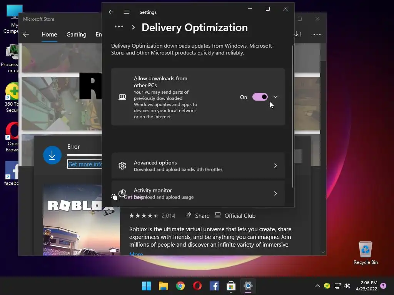
Task: Open the breadcrumb ellipsis in Settings
Action: click(x=119, y=27)
